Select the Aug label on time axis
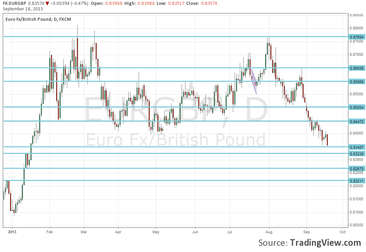The image size is (366, 252). (x=269, y=232)
